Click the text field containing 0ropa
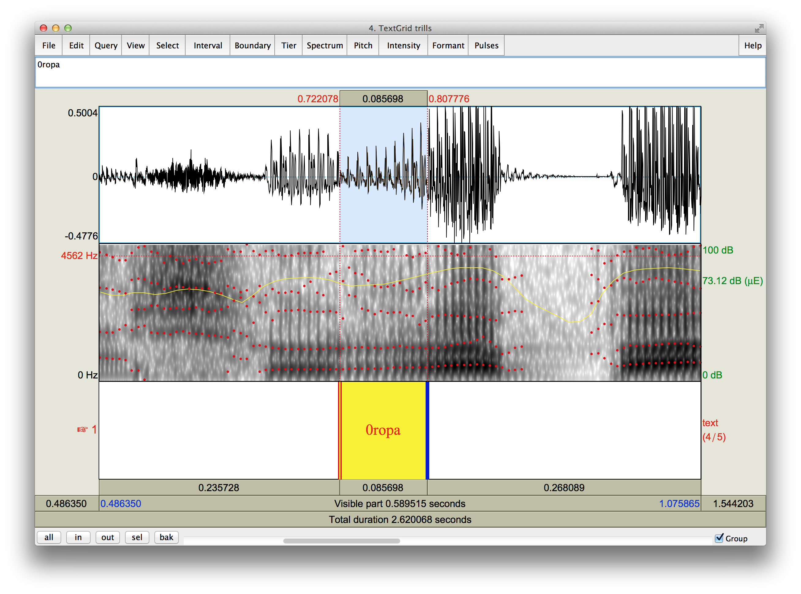This screenshot has width=801, height=594. click(400, 72)
